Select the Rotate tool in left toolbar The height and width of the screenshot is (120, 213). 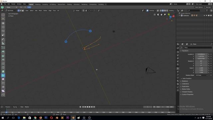click(x=3, y=31)
